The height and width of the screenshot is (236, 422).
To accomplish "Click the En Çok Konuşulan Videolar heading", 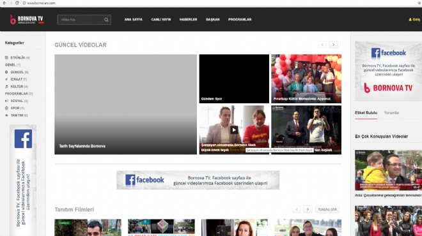I will pyautogui.click(x=381, y=136).
